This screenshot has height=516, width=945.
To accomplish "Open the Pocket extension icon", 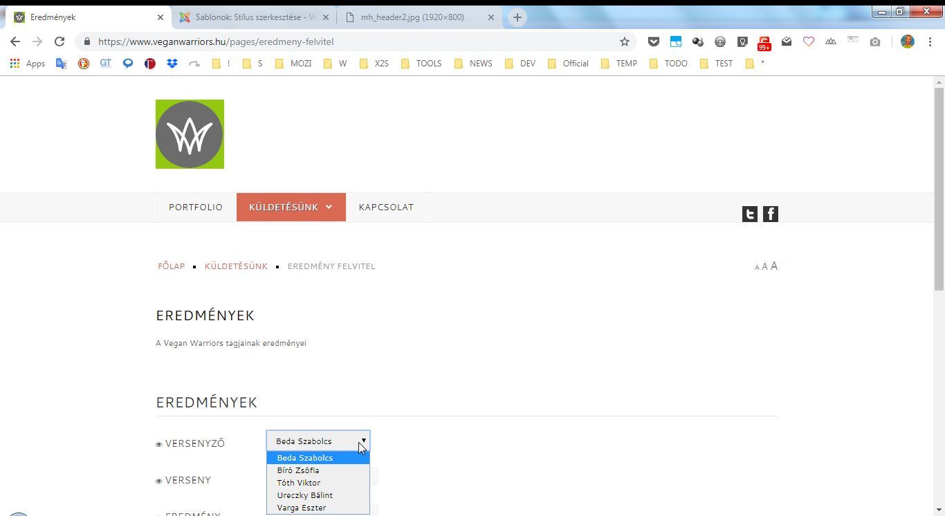I will coord(653,42).
